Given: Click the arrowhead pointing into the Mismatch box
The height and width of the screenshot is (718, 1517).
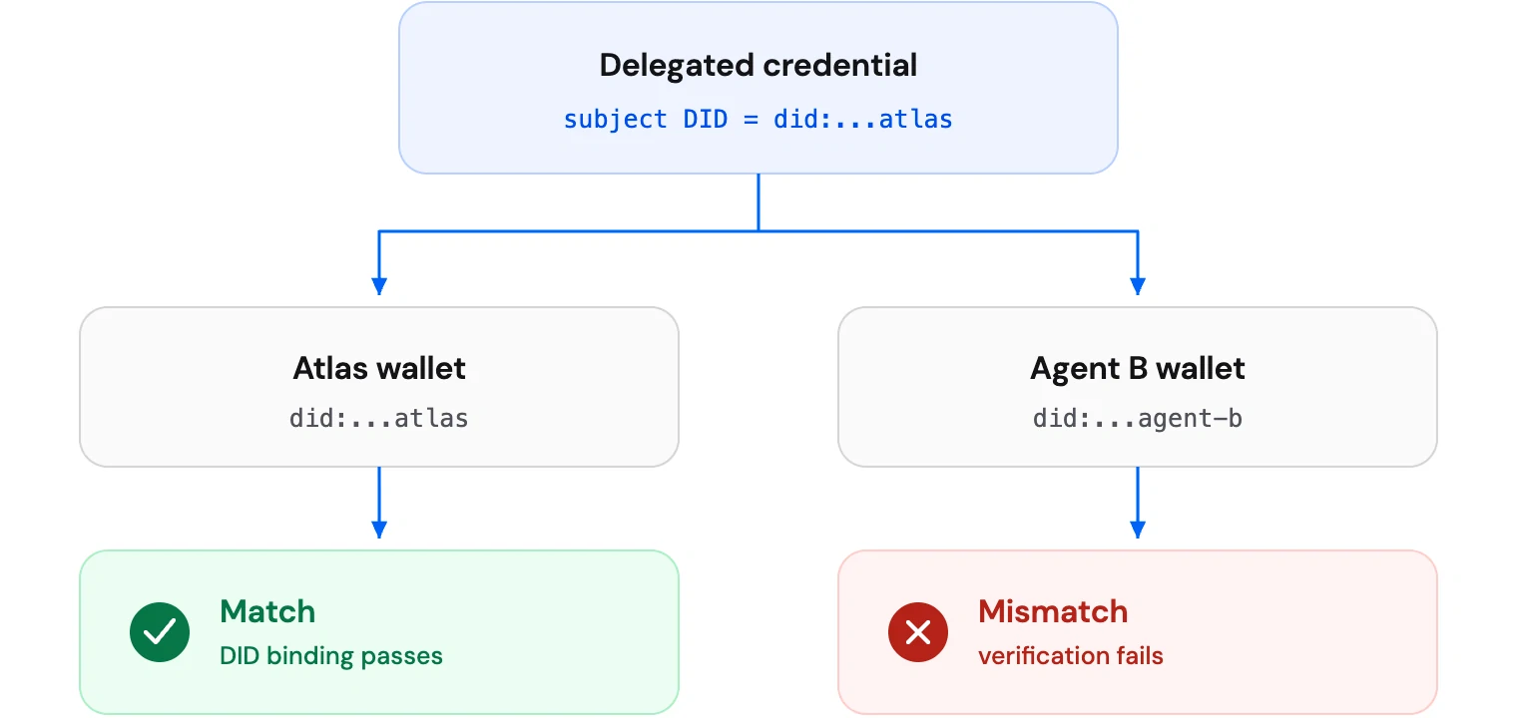Looking at the screenshot, I should pyautogui.click(x=1138, y=530).
